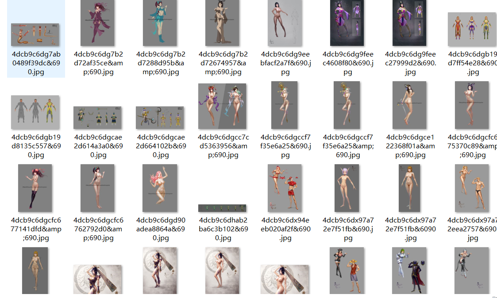Viewport: 497px width, 298px height.
Task: Select thumbnail of 4dcb9c6dgcae2d664102b&690.jpg
Action: tap(160, 118)
